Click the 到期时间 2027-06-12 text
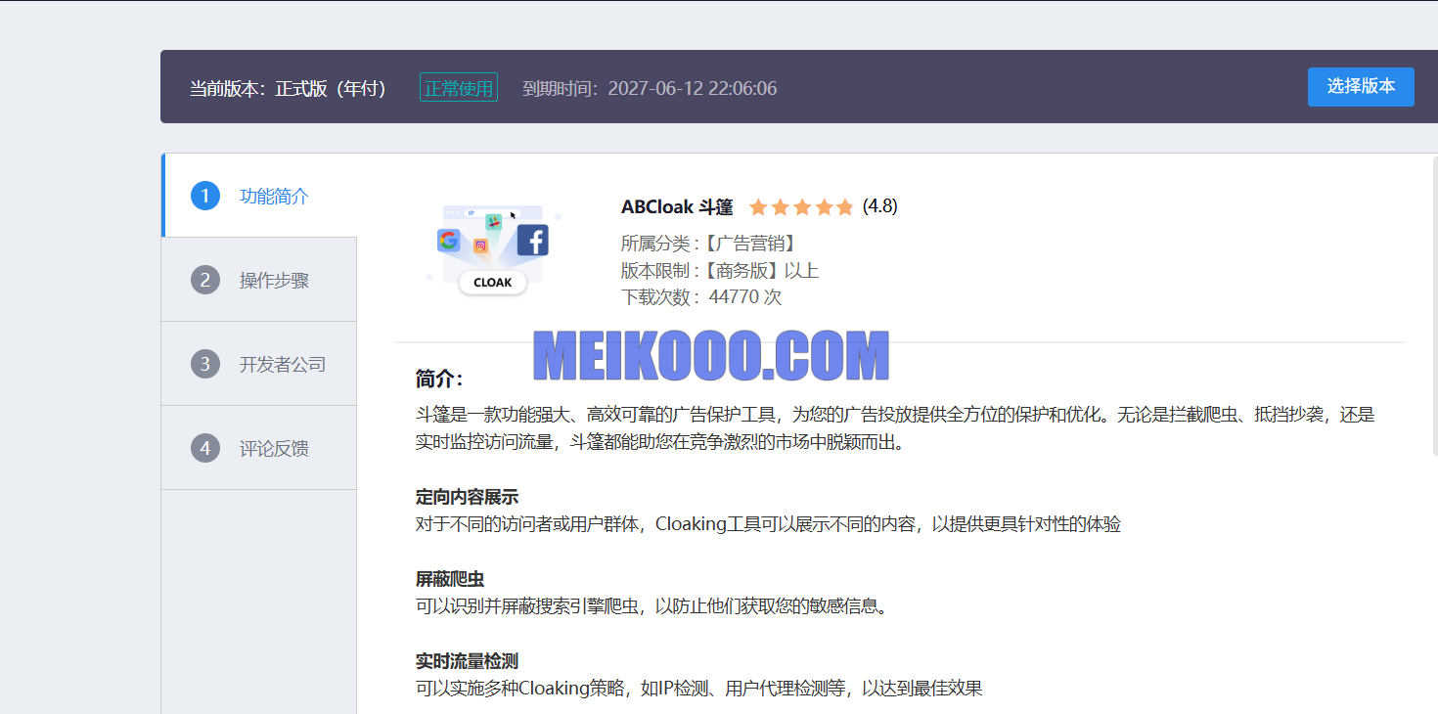The width and height of the screenshot is (1438, 714). pos(650,88)
